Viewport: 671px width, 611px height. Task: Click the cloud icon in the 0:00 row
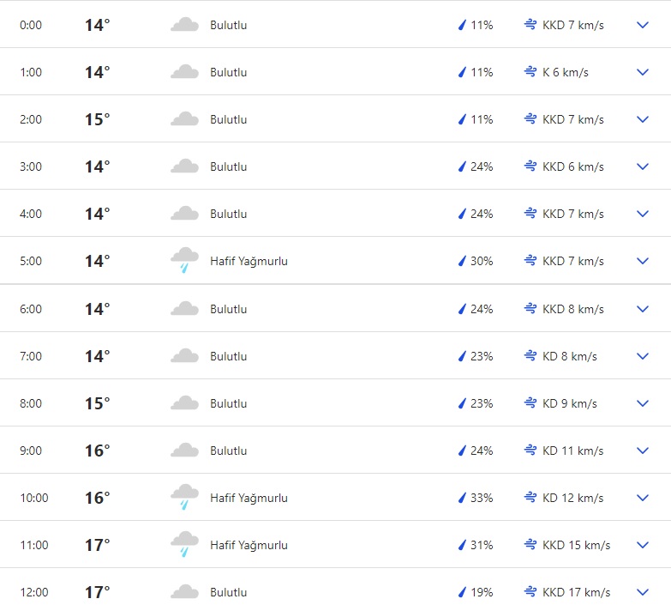[x=184, y=25]
